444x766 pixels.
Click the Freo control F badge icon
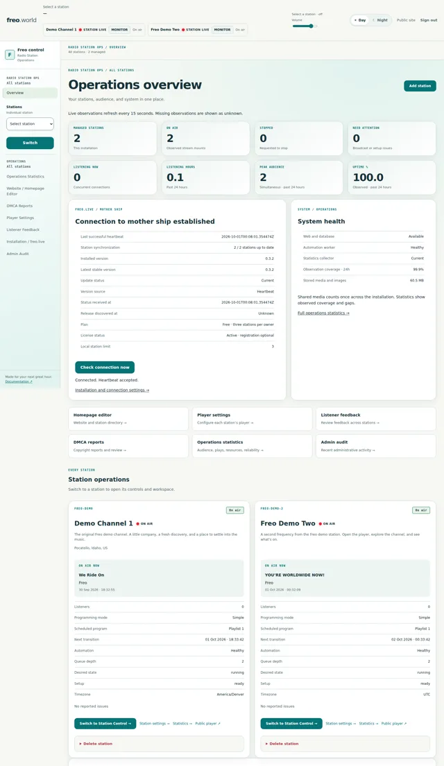[x=9, y=55]
